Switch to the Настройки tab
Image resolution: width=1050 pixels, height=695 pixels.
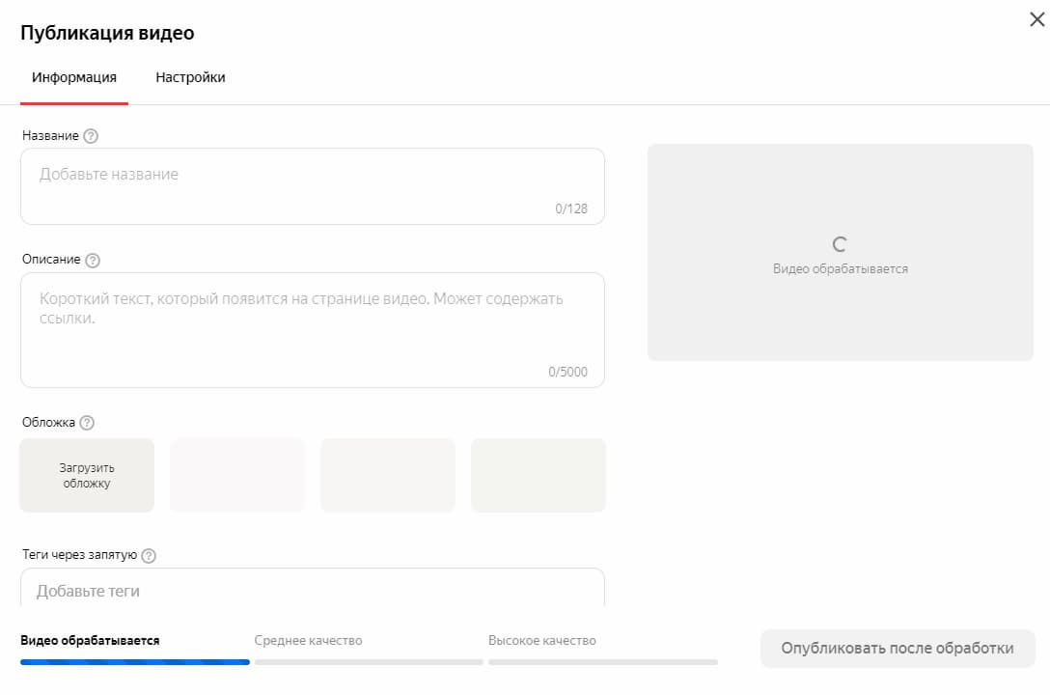[x=190, y=77]
